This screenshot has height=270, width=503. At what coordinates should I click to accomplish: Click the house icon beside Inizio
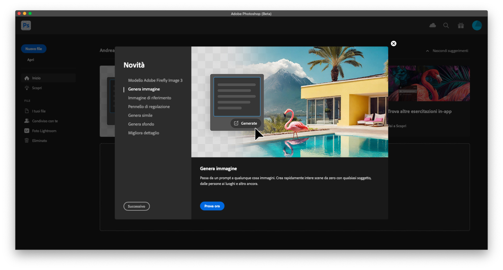pyautogui.click(x=27, y=78)
